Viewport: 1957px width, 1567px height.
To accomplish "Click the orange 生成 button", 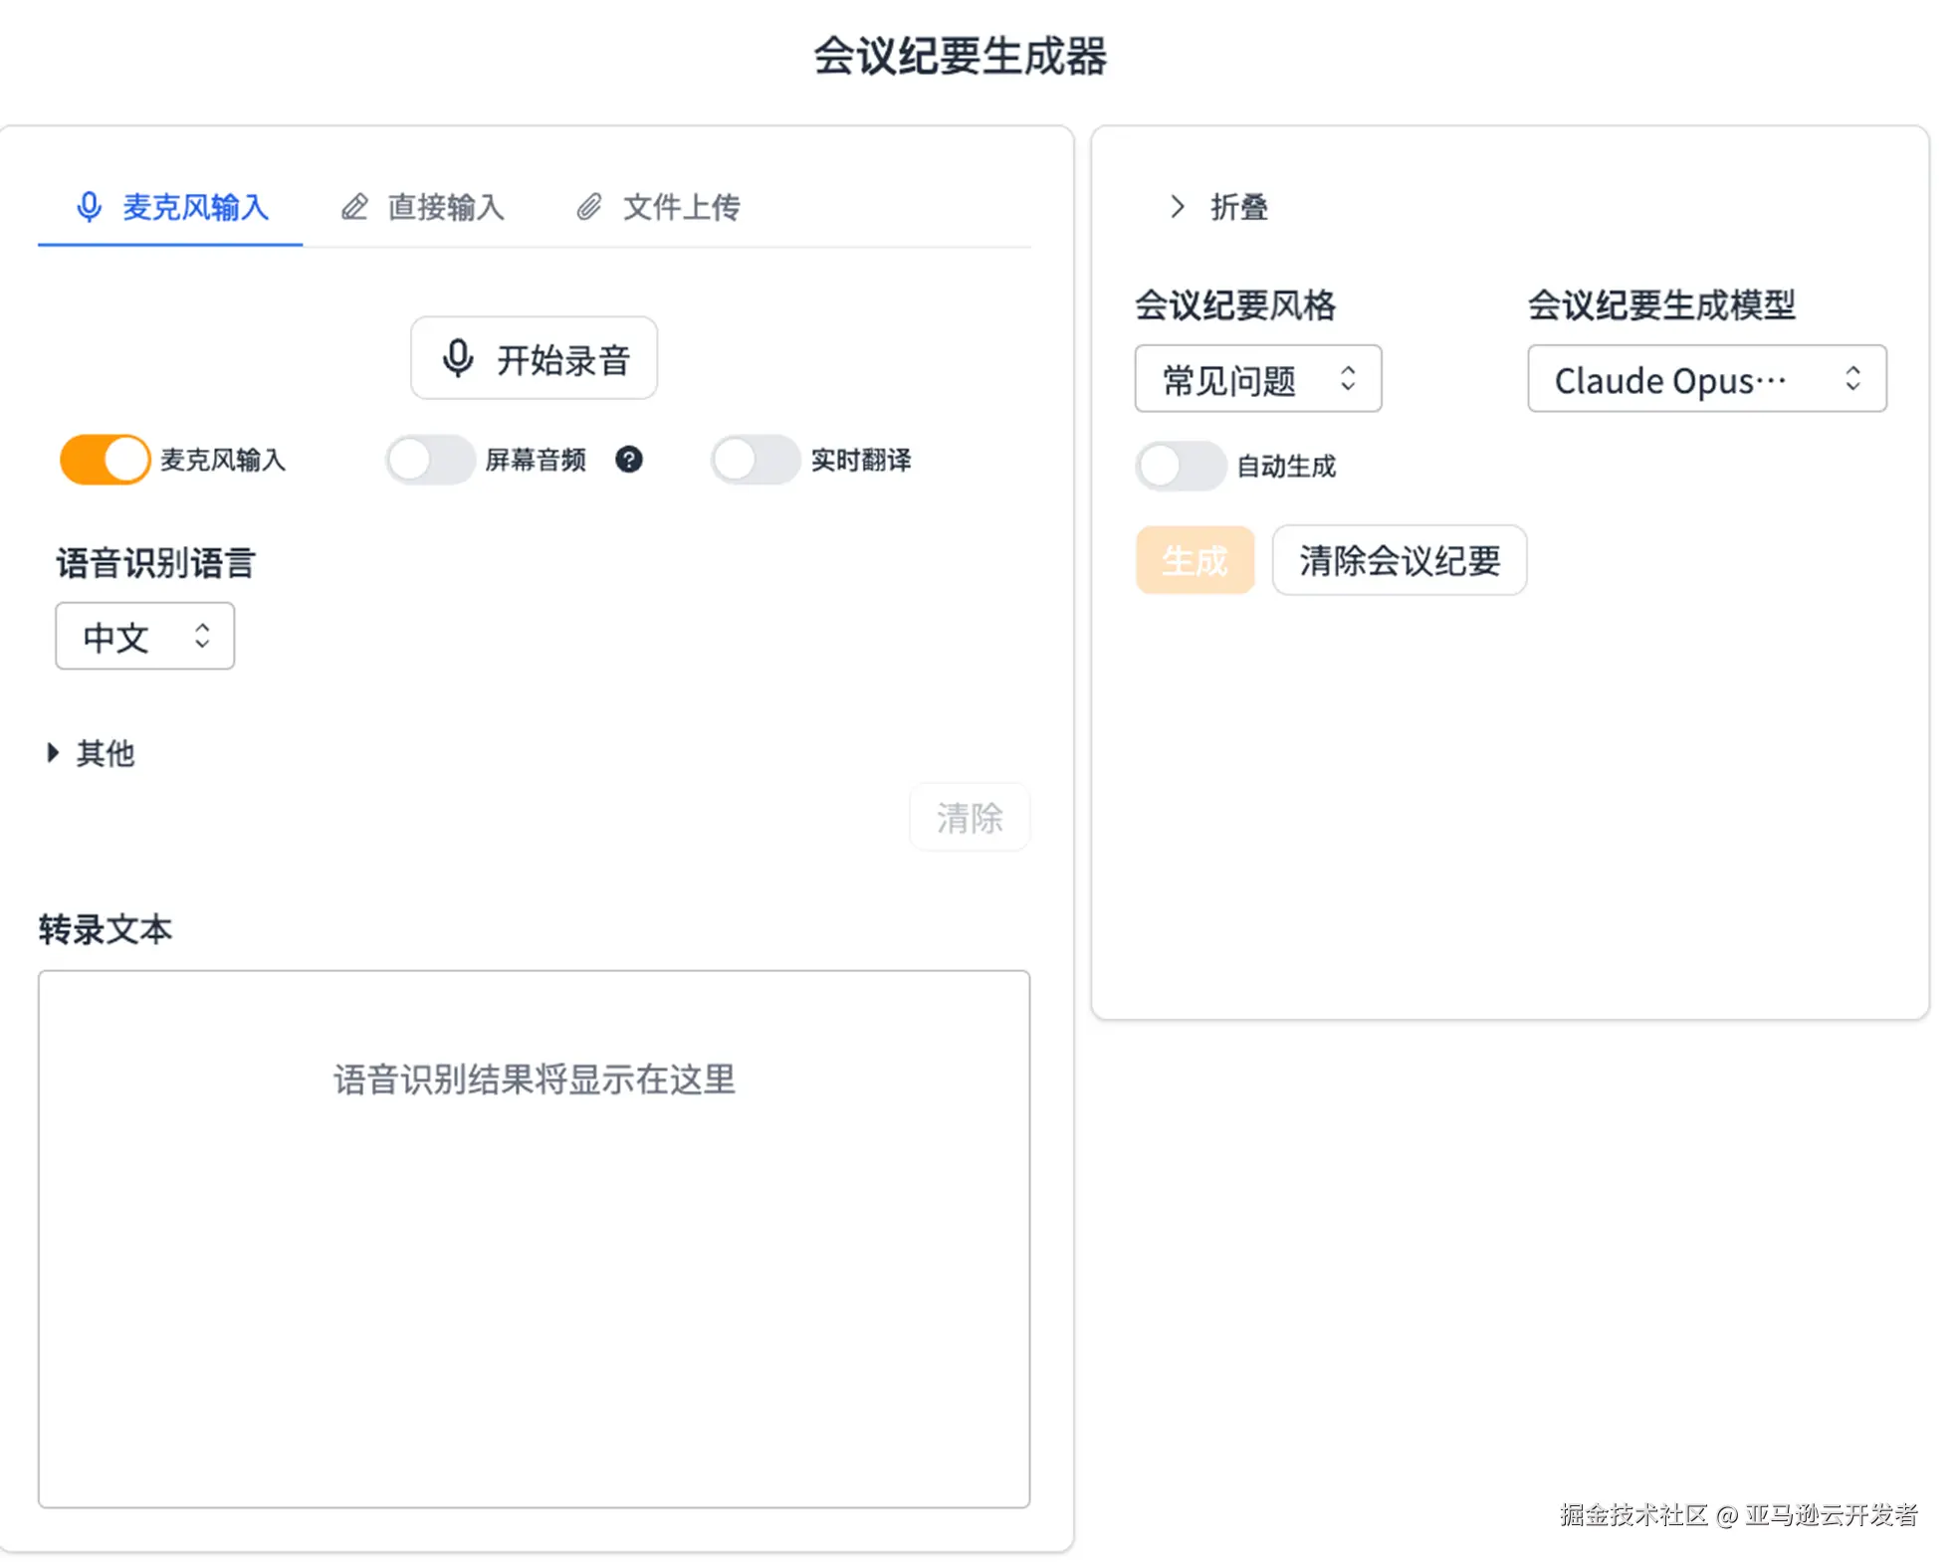I will (1195, 560).
